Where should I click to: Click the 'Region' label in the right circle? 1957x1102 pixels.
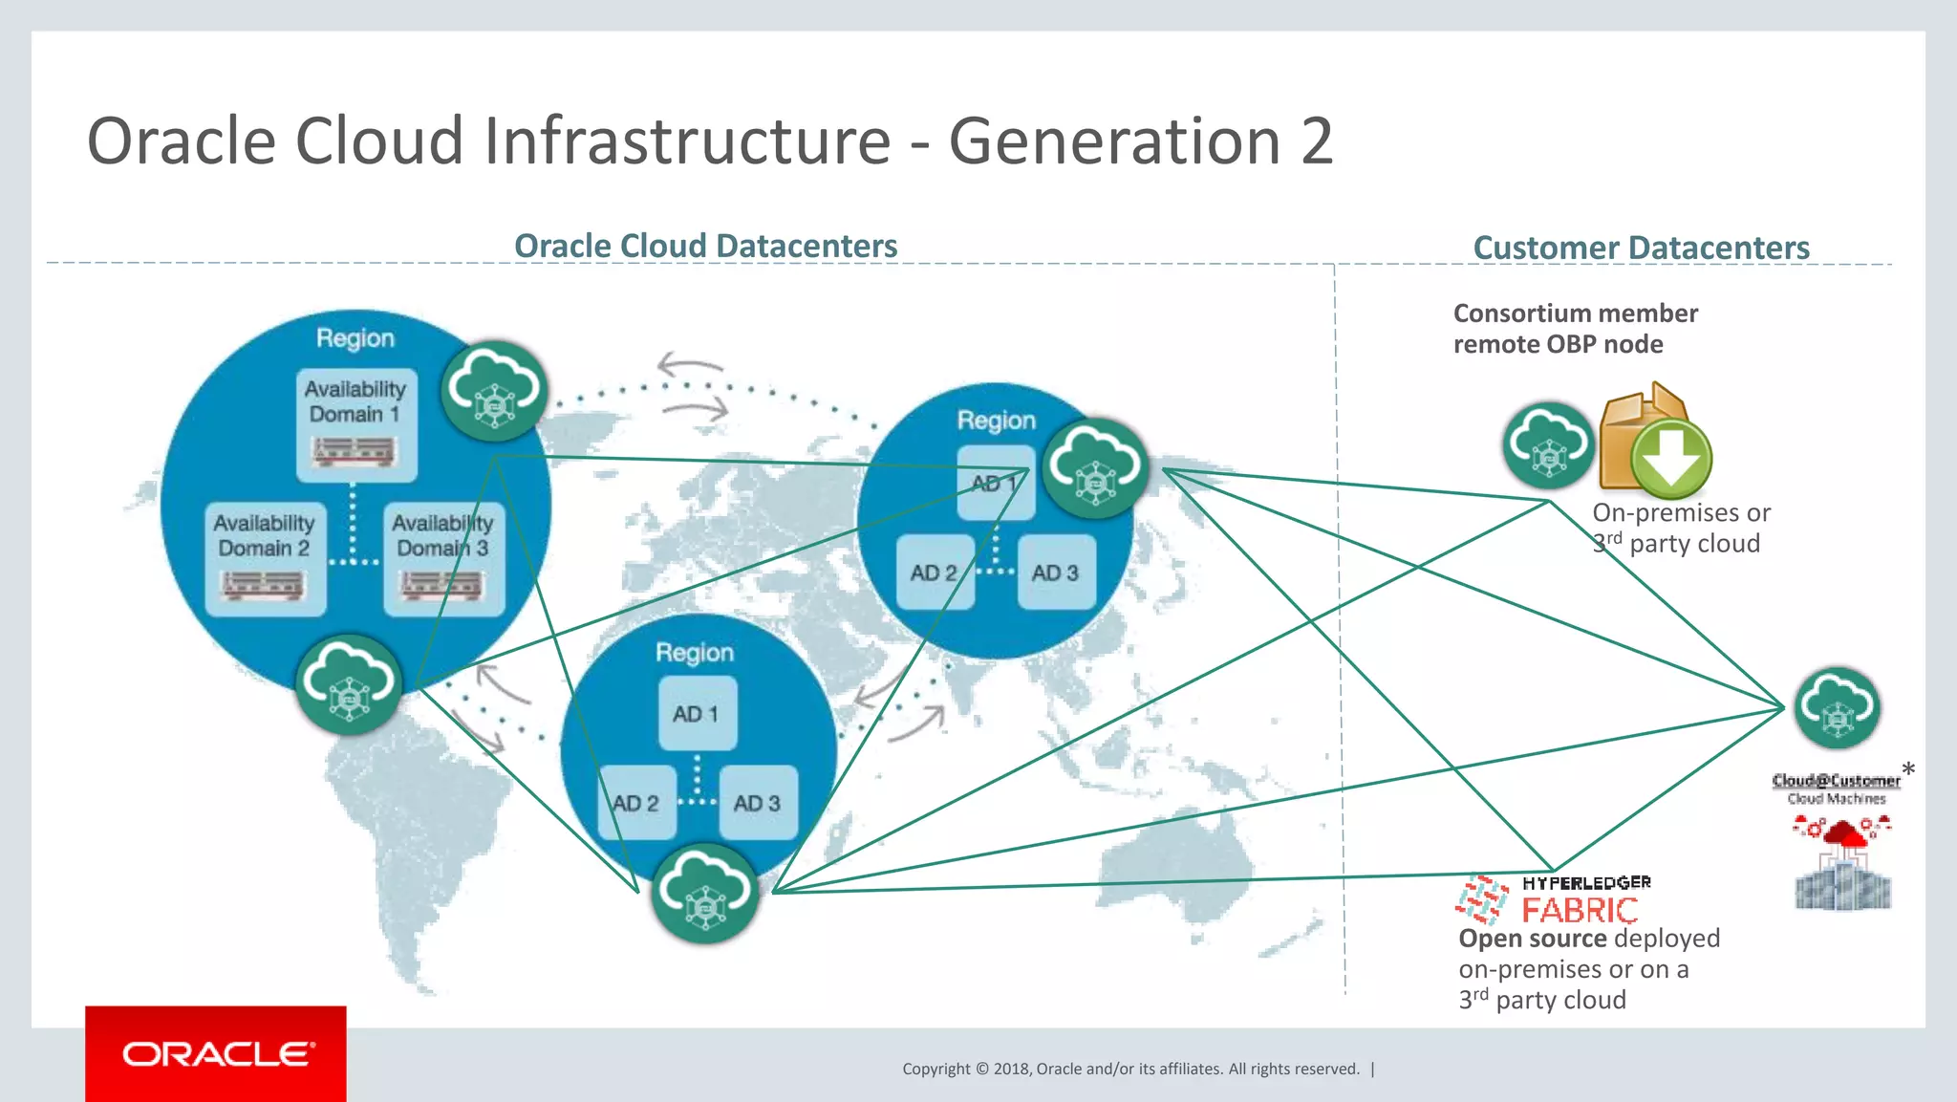[x=997, y=421]
